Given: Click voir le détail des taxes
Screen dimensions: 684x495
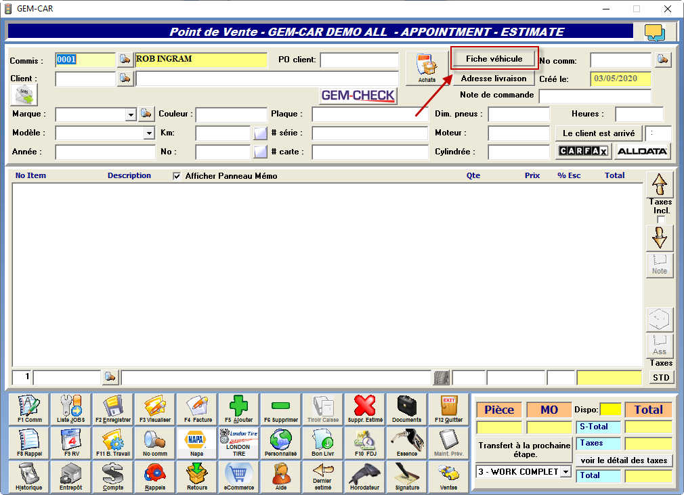Looking at the screenshot, I should coord(624,460).
